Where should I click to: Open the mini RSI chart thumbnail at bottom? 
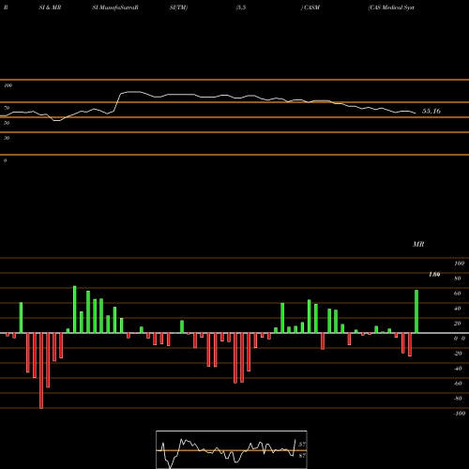click(232, 449)
